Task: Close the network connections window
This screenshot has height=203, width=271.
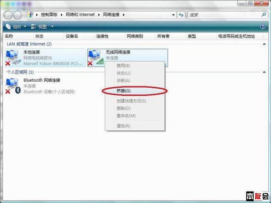Action: pos(261,3)
